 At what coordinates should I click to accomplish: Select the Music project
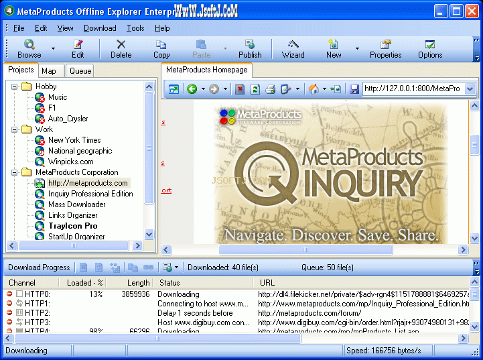[58, 97]
